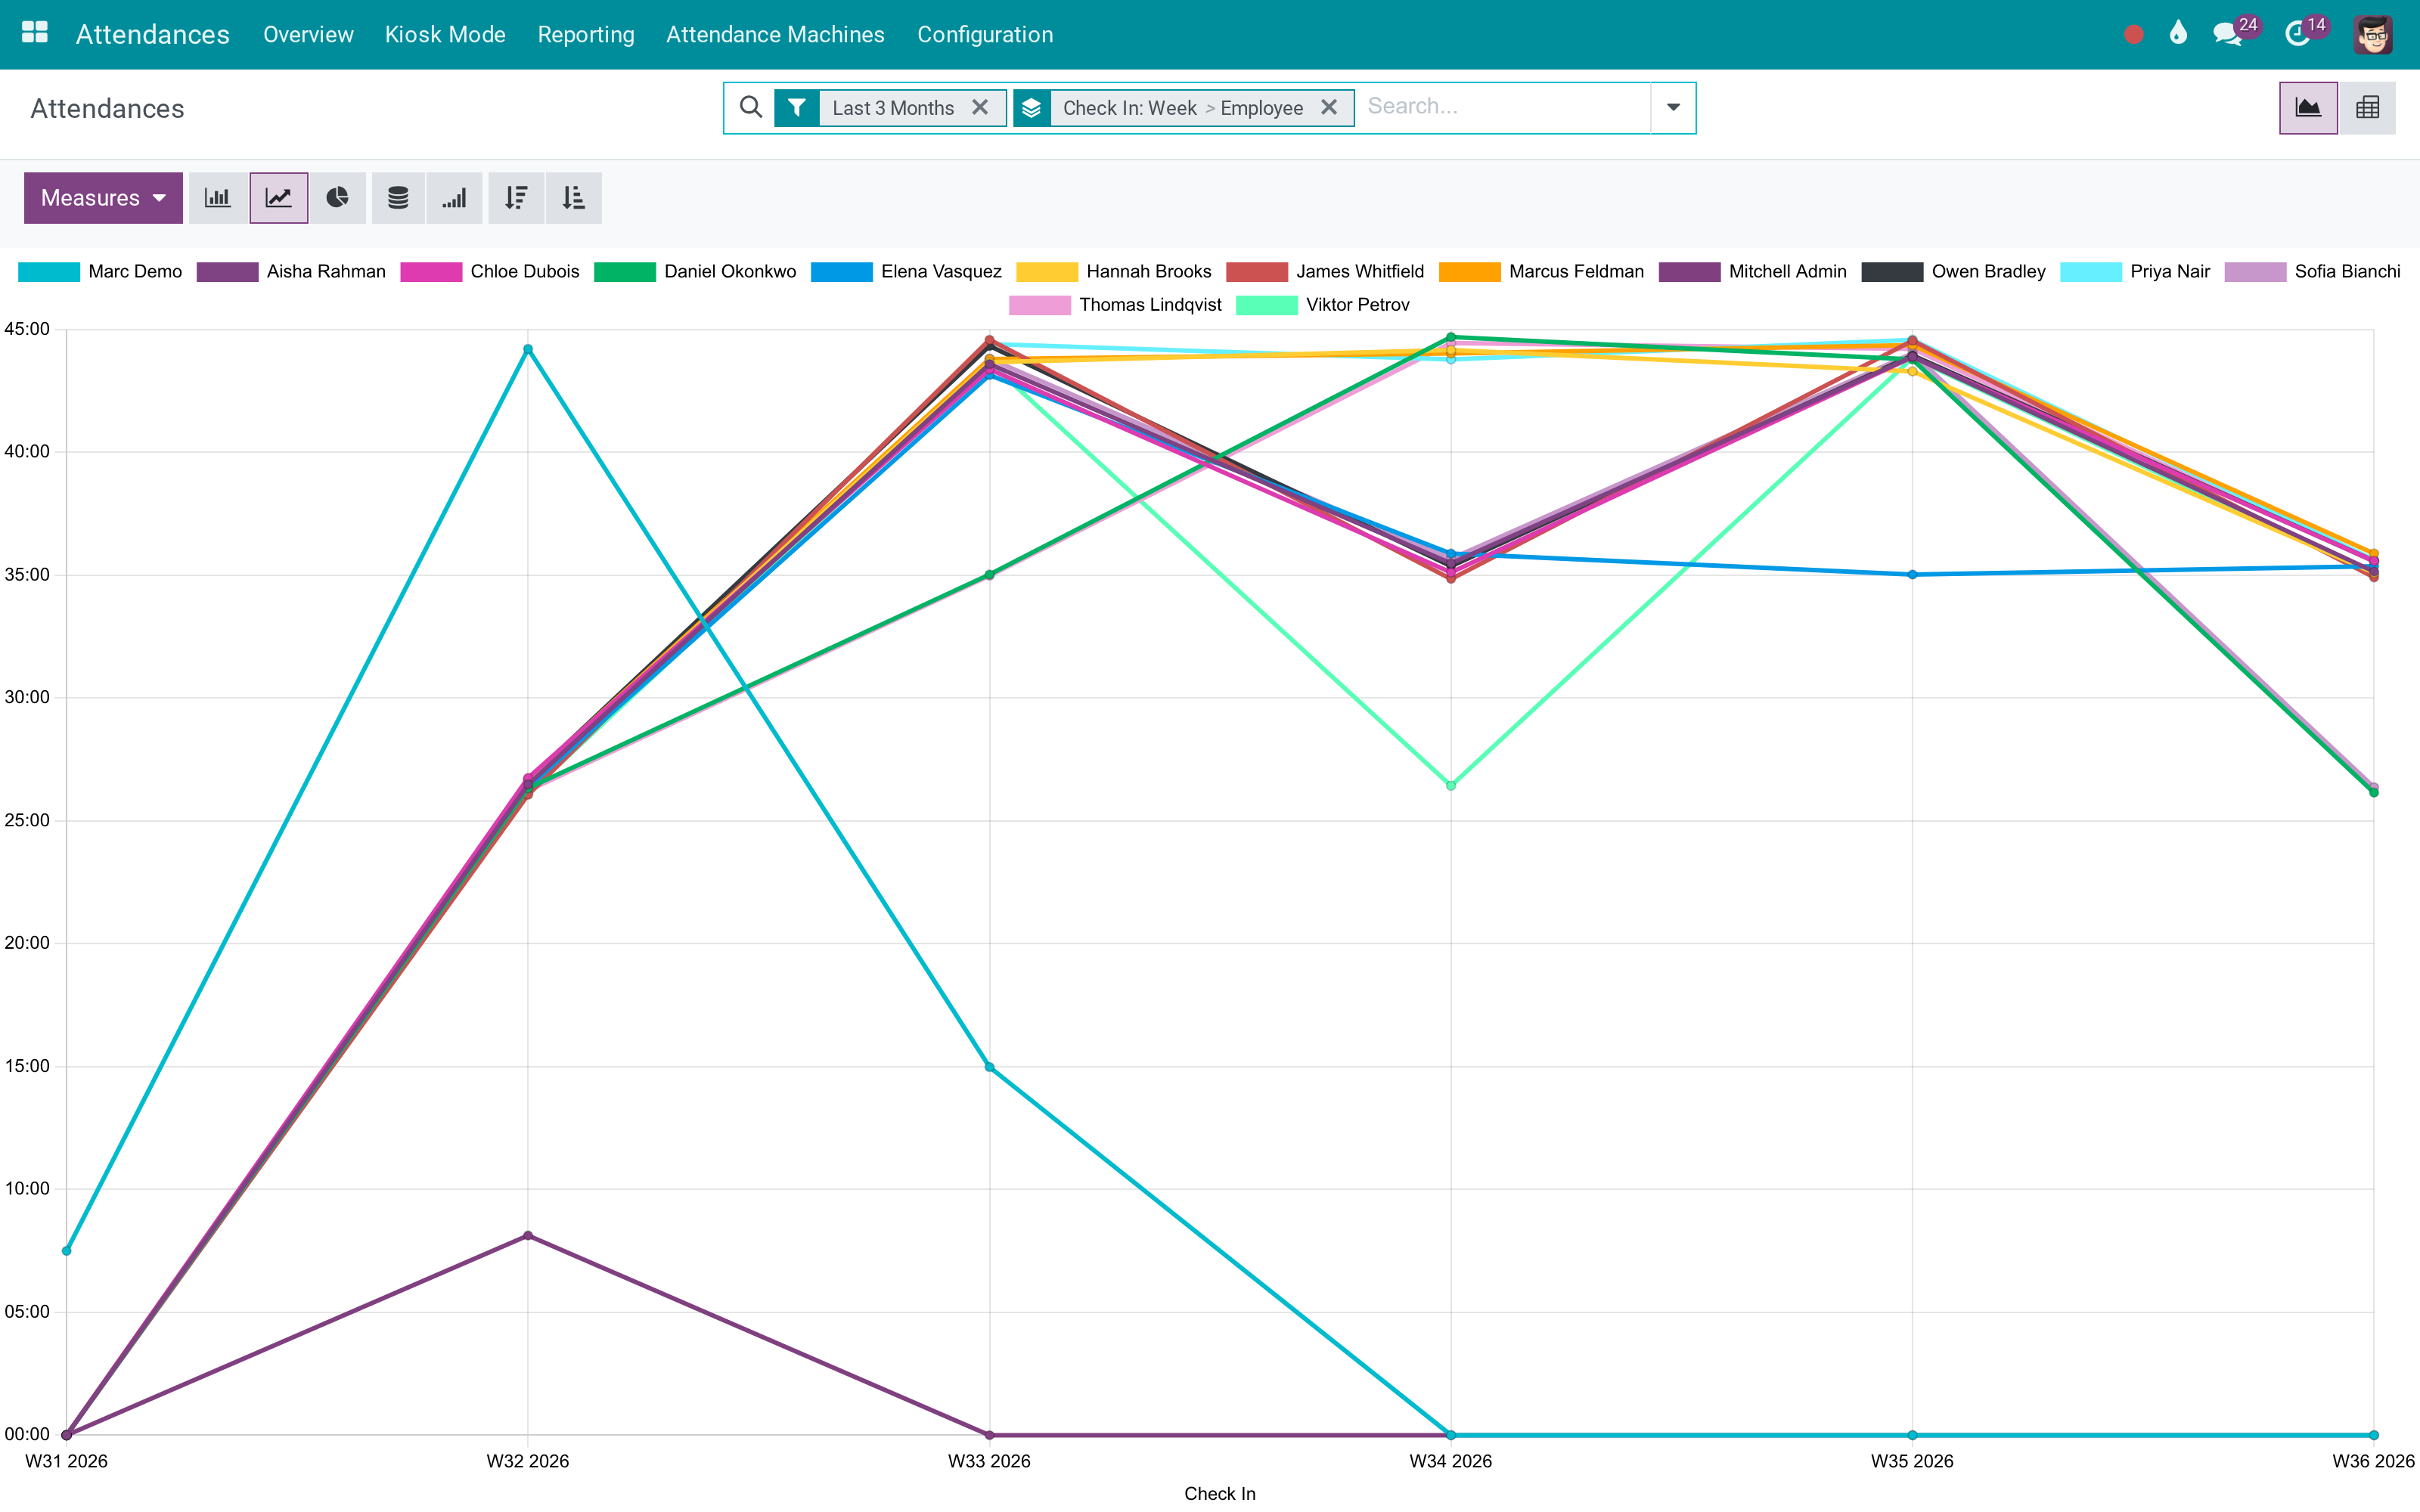Open Attendance Machines menu

775,34
